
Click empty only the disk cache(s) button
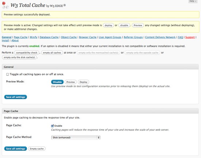(x=19, y=57)
